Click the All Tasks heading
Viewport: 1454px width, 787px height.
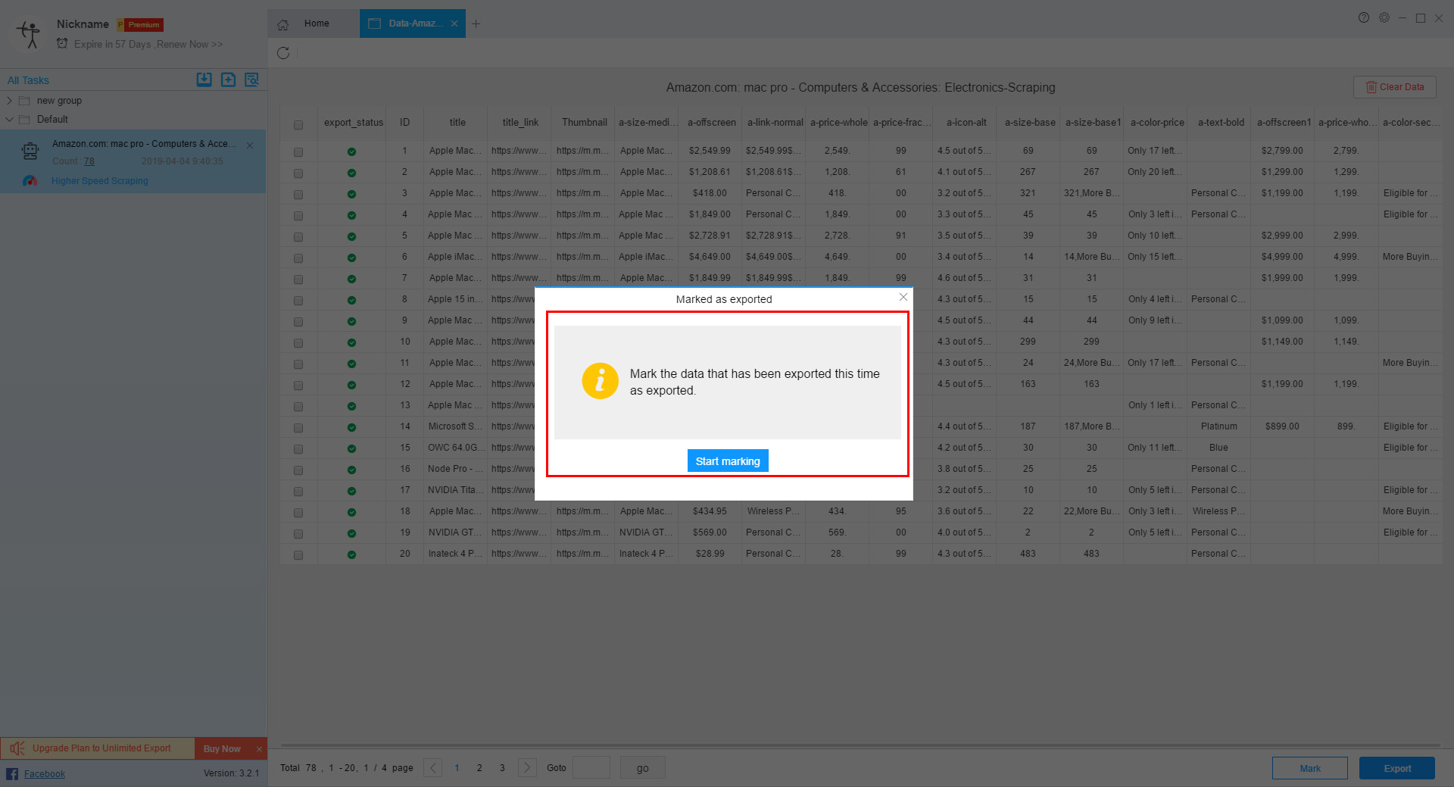[x=28, y=80]
